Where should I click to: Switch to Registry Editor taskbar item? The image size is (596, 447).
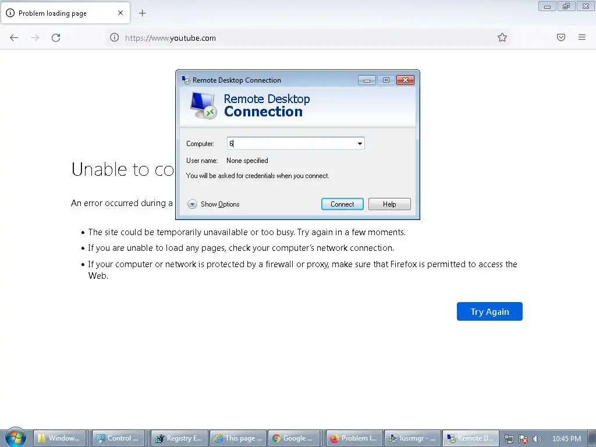pyautogui.click(x=179, y=438)
